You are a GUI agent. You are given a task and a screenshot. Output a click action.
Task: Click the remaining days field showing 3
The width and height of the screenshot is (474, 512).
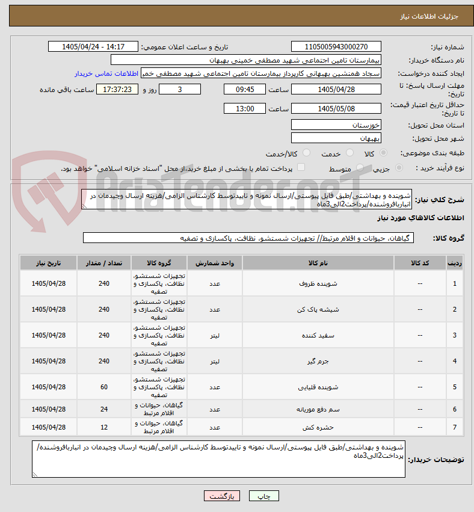point(179,90)
